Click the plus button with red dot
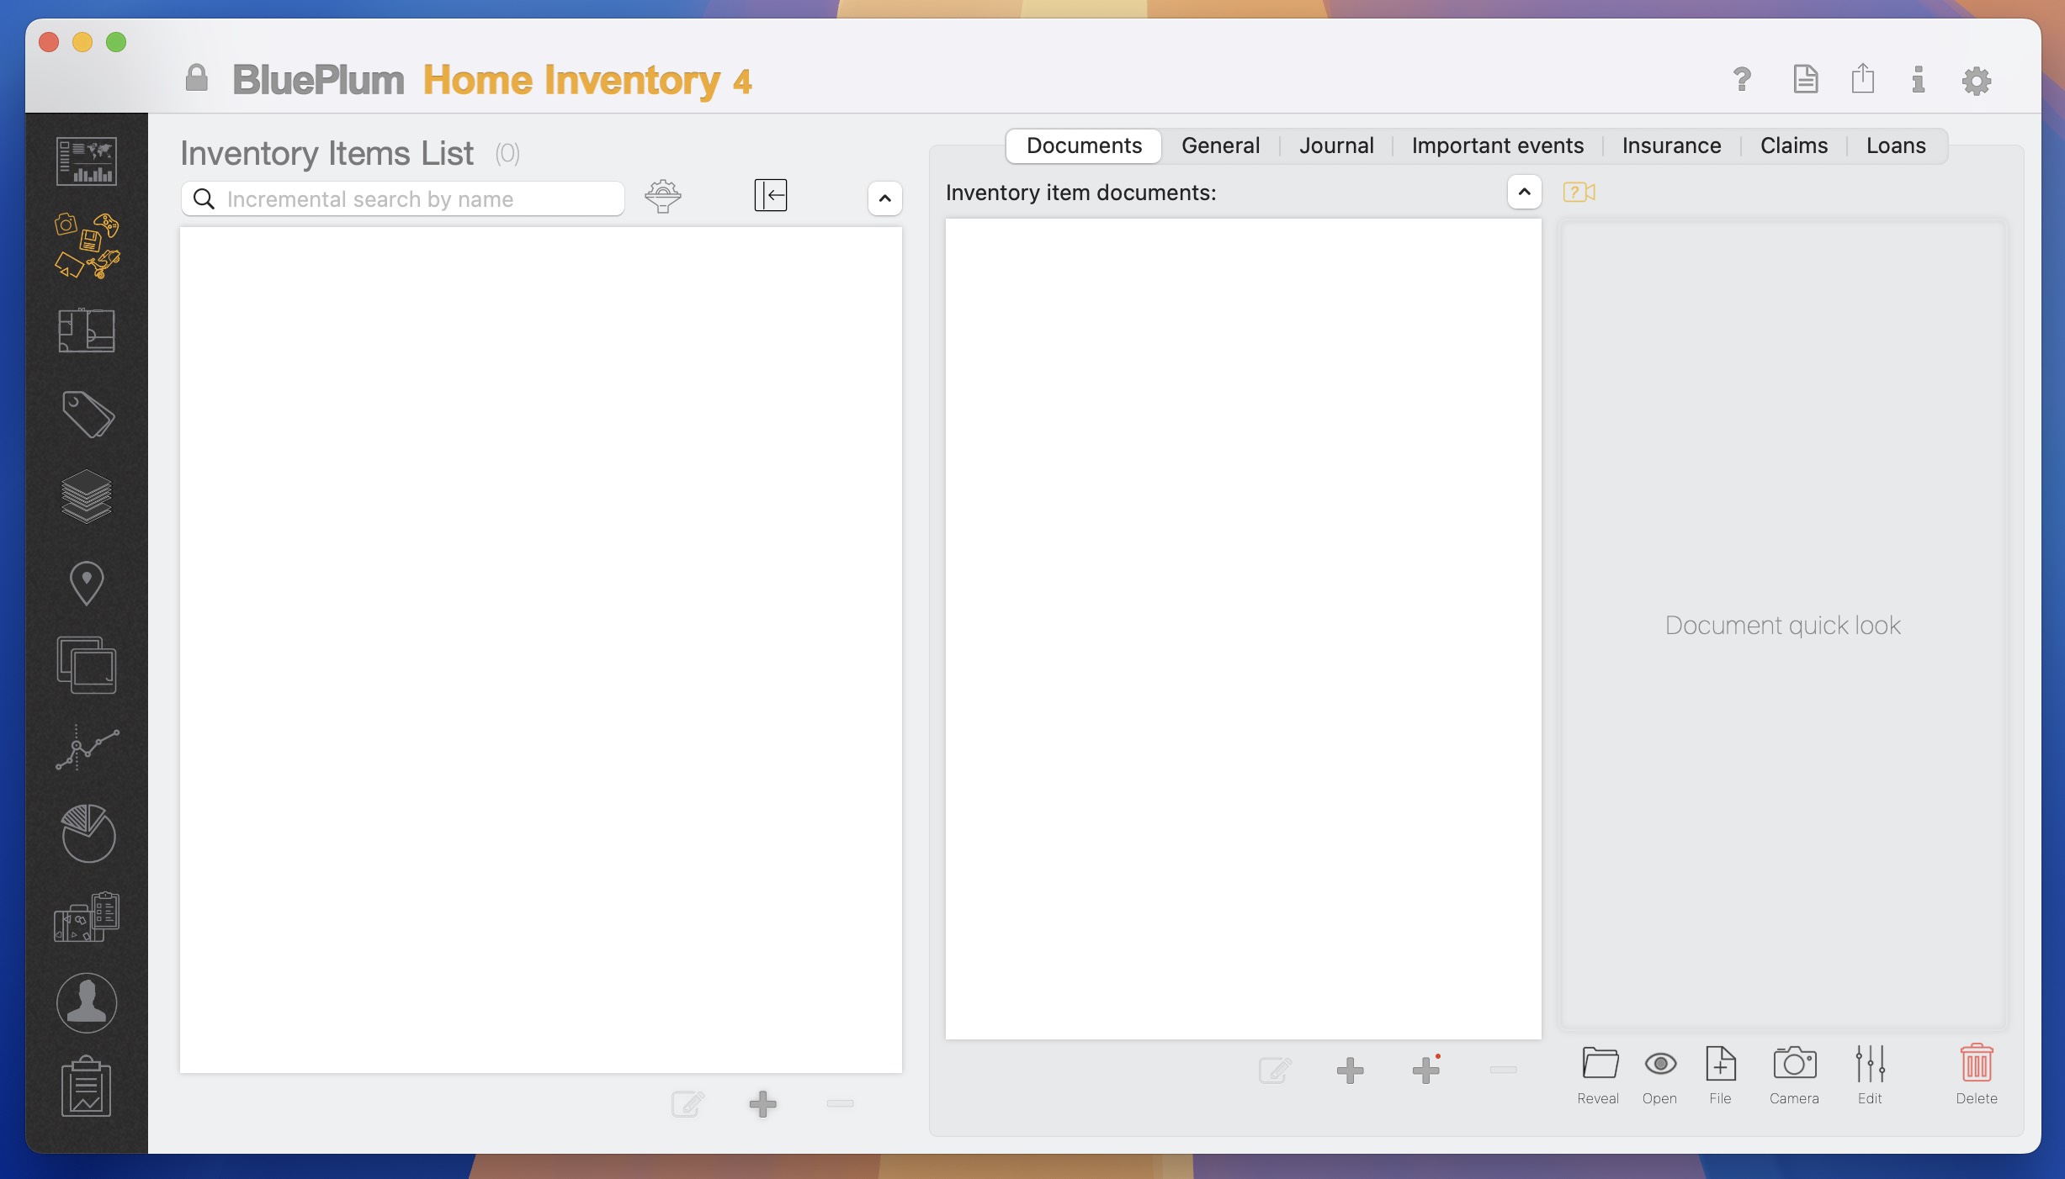Screen dimensions: 2065x1179 (x=1426, y=1070)
